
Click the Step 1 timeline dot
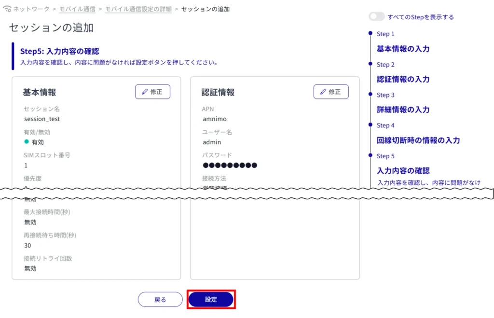pos(370,33)
